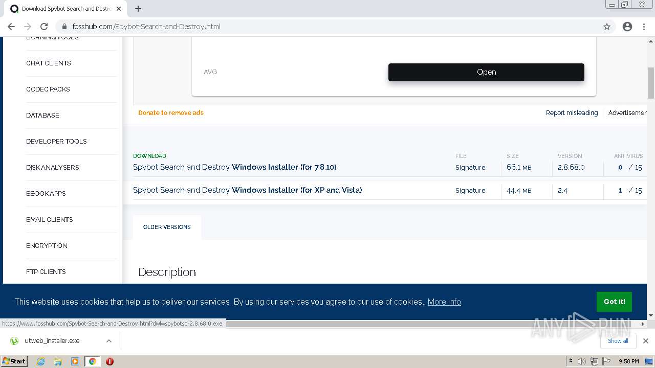The width and height of the screenshot is (655, 368).
Task: Download Windows Installer for 7,8,10
Action: (x=235, y=167)
